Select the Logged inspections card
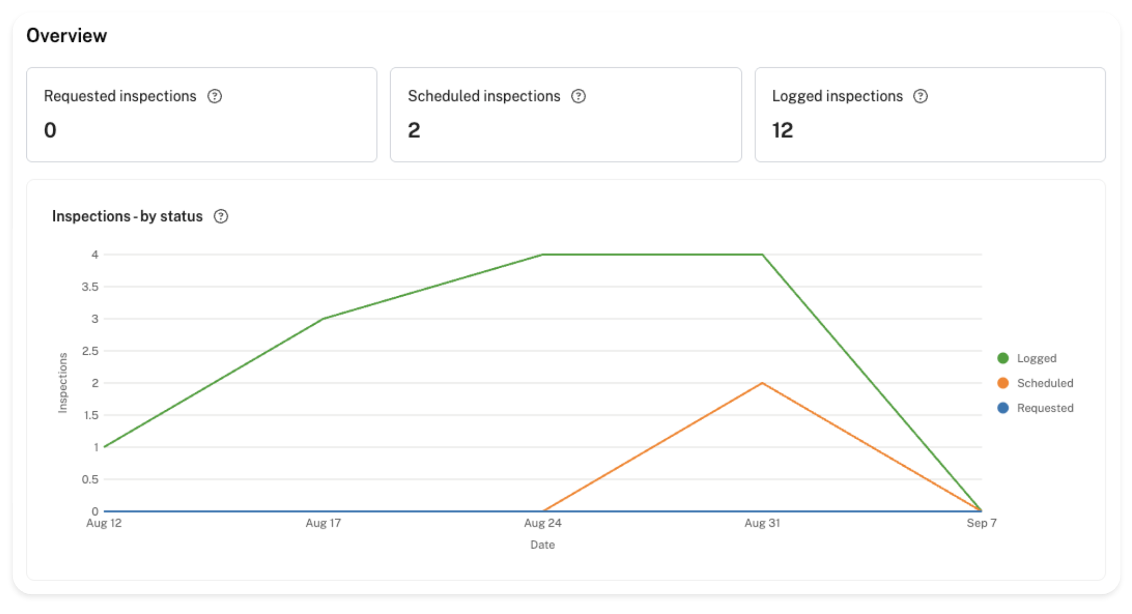The width and height of the screenshot is (1132, 614). pyautogui.click(x=930, y=115)
